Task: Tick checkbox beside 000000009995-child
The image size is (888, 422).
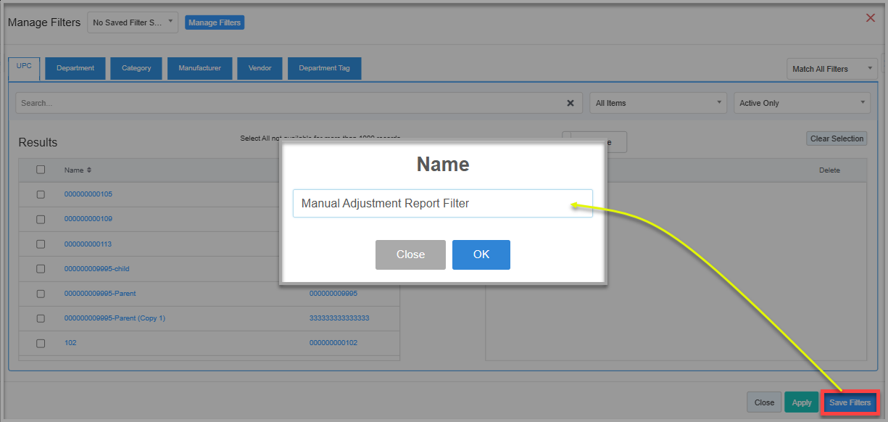Action: click(x=41, y=269)
